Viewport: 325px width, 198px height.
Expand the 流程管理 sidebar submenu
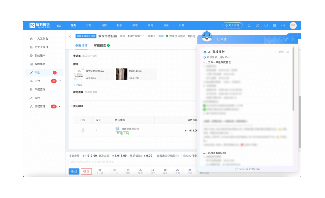click(x=60, y=106)
